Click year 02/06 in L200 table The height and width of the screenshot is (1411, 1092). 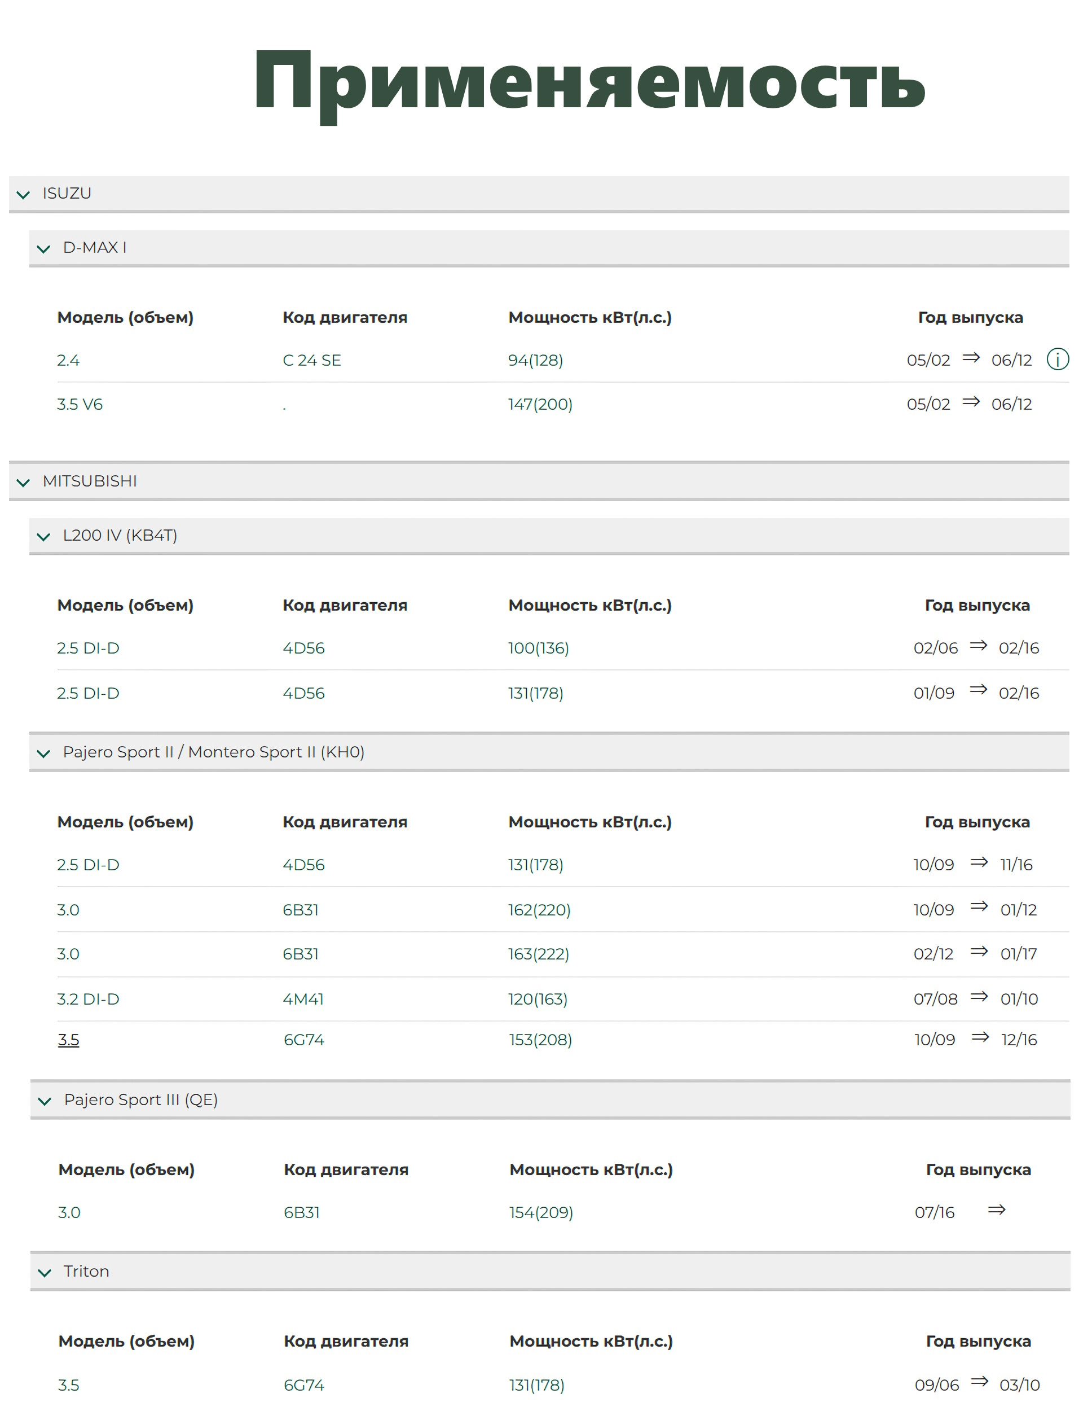(936, 647)
